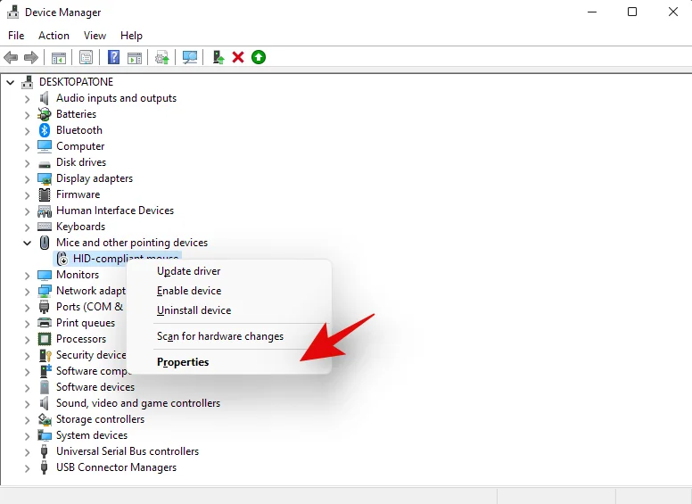This screenshot has height=504, width=692.
Task: Select the Keyboards tree item
Action: tap(80, 227)
